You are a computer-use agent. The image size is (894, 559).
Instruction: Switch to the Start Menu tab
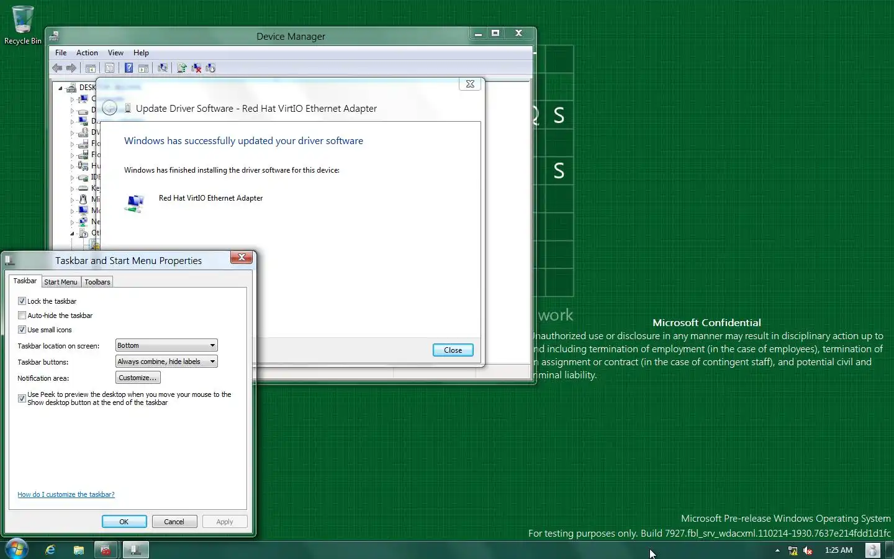[x=61, y=282]
